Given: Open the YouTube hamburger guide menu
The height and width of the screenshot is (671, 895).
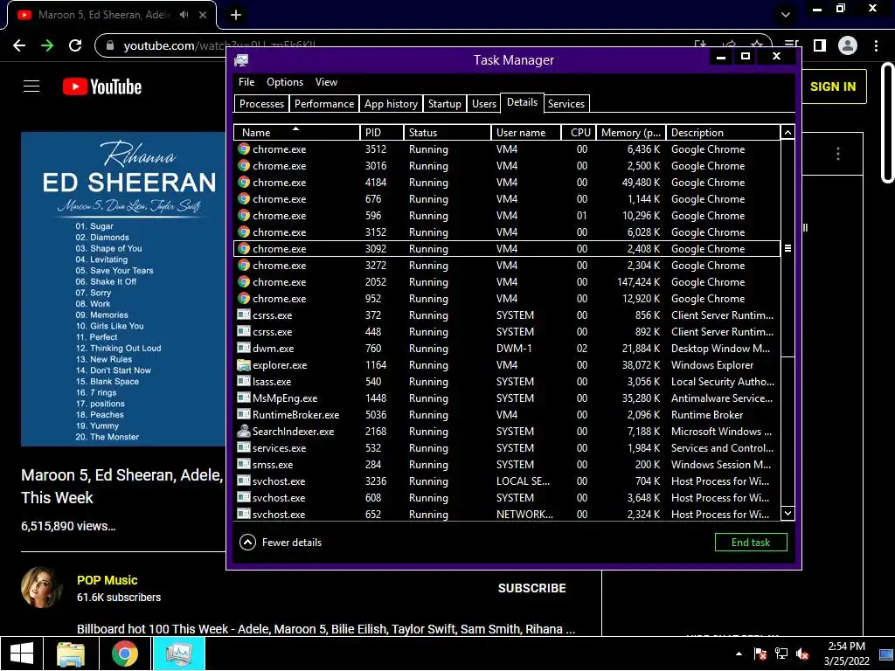Looking at the screenshot, I should (31, 86).
